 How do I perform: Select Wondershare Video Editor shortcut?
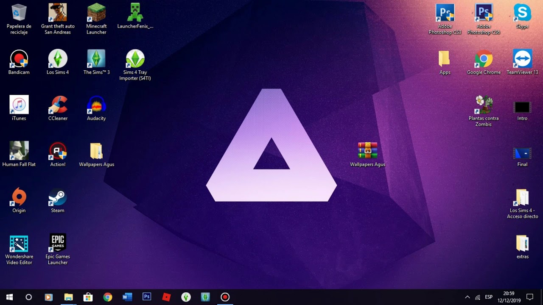[19, 250]
